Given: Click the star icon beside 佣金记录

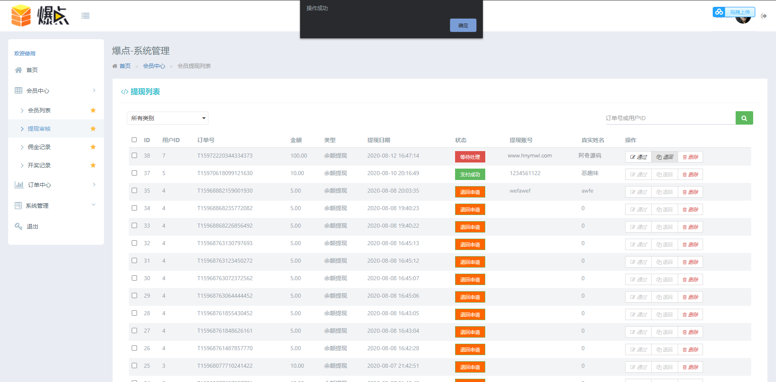Looking at the screenshot, I should [93, 147].
